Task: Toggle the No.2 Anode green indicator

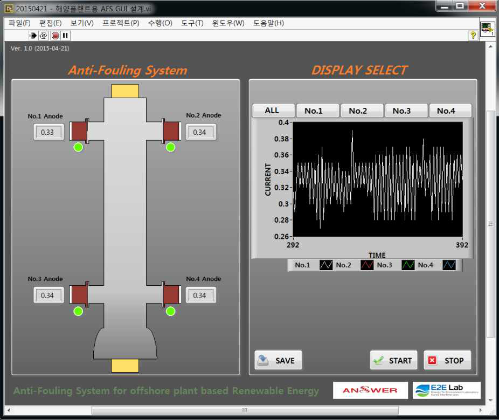Action: [171, 147]
